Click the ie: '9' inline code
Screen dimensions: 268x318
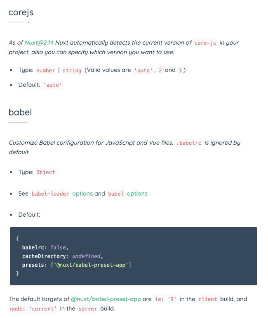[x=166, y=299]
